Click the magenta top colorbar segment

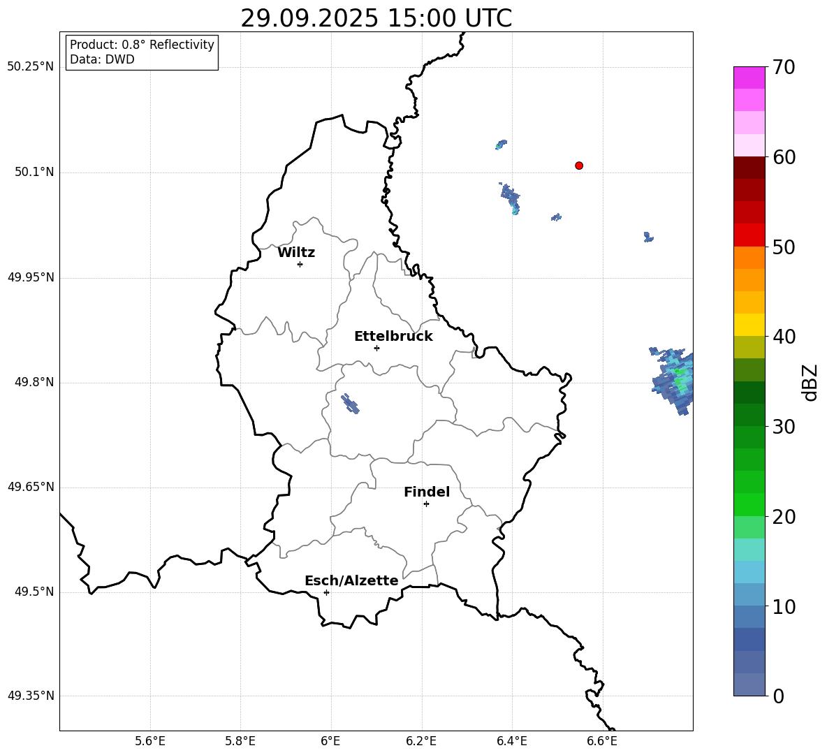pos(749,78)
